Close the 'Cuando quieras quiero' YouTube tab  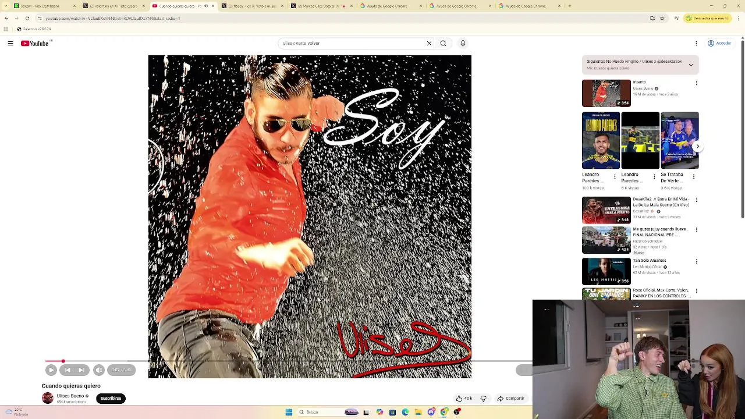click(x=213, y=6)
